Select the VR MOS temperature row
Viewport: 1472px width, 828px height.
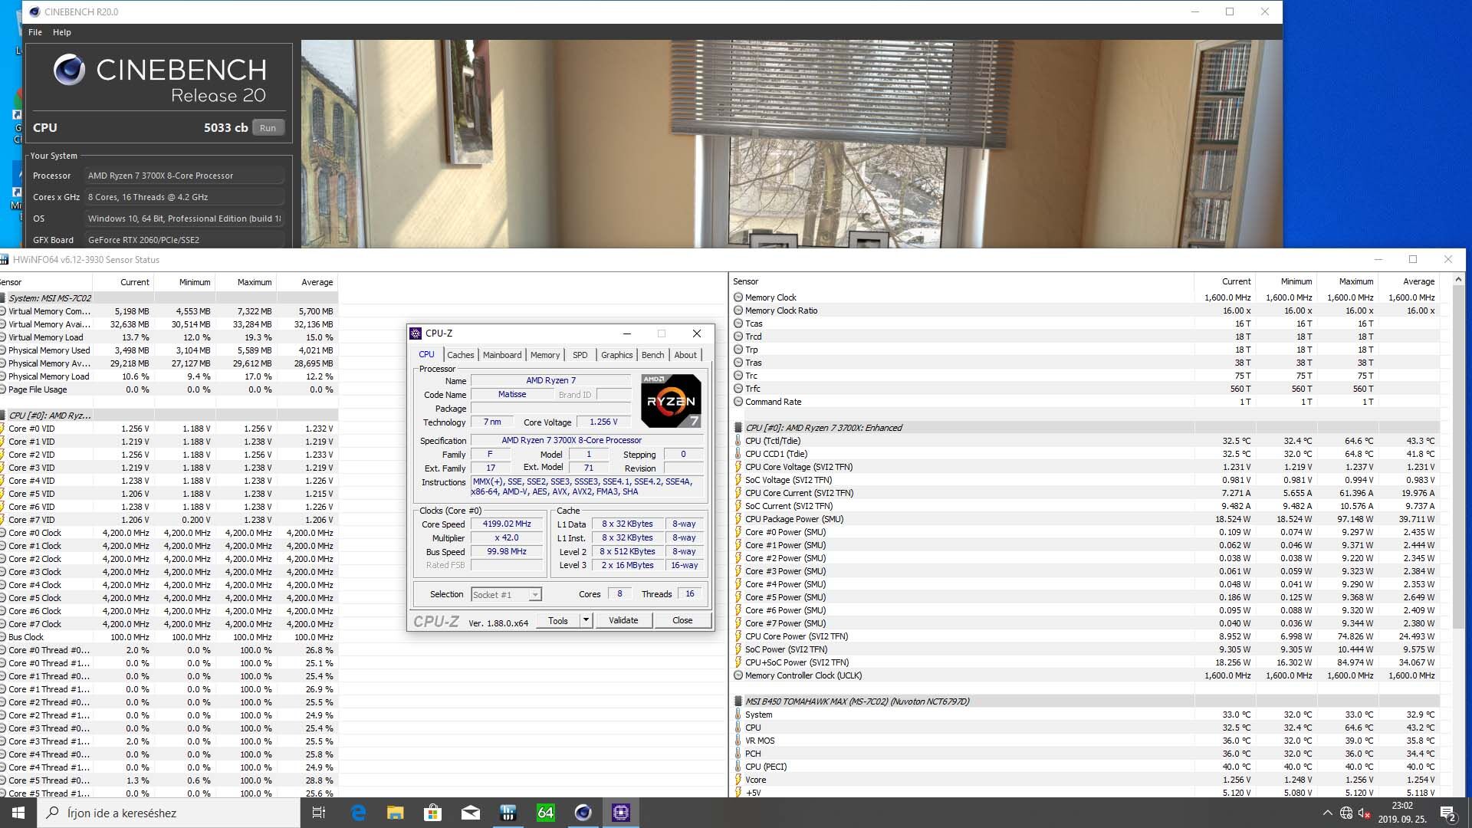[1086, 741]
